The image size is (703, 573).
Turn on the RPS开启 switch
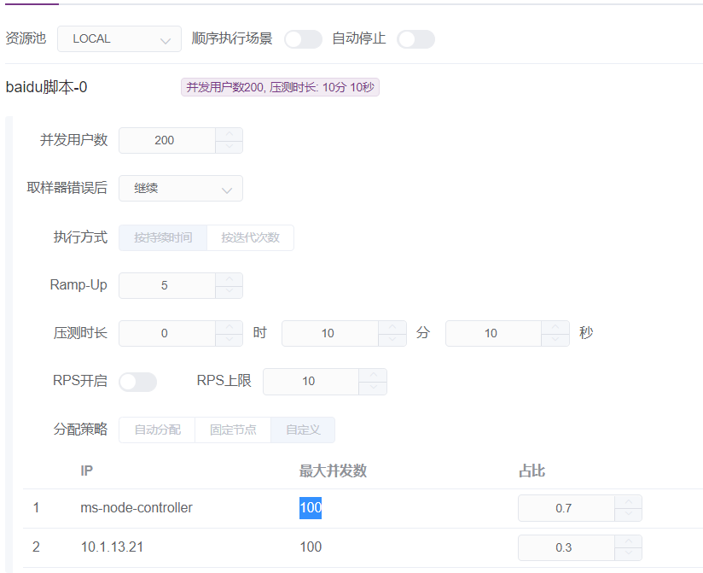click(x=137, y=382)
